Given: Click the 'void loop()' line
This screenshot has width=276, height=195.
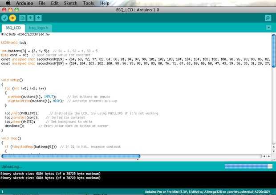Looking at the screenshot, I should coord(11,138).
